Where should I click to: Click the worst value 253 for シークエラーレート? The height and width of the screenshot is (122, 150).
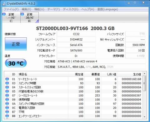point(97,96)
